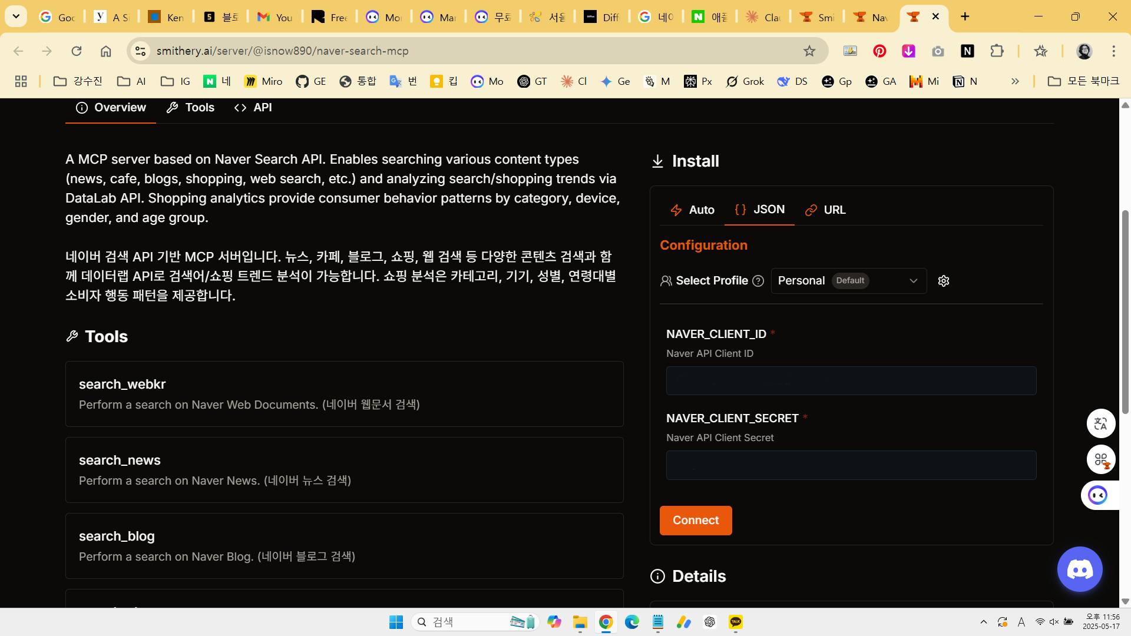Open KakaoTalk from the taskbar
Image resolution: width=1131 pixels, height=636 pixels.
[x=735, y=622]
